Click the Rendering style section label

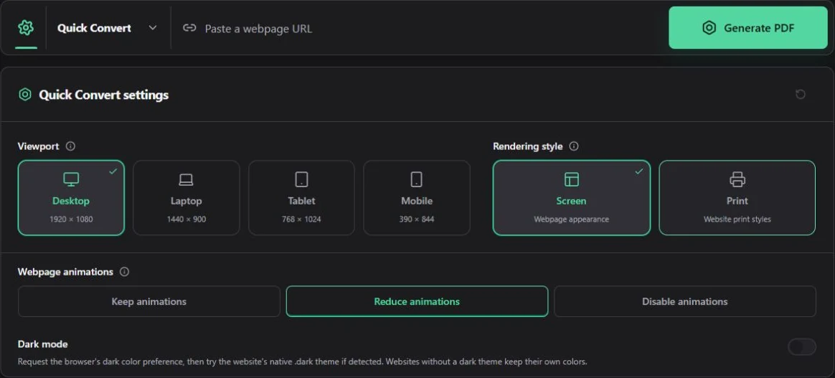(x=528, y=146)
